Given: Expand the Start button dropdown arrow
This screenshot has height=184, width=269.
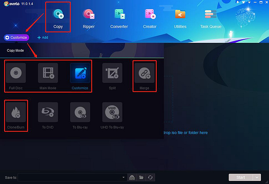Looking at the screenshot, I should (x=257, y=177).
